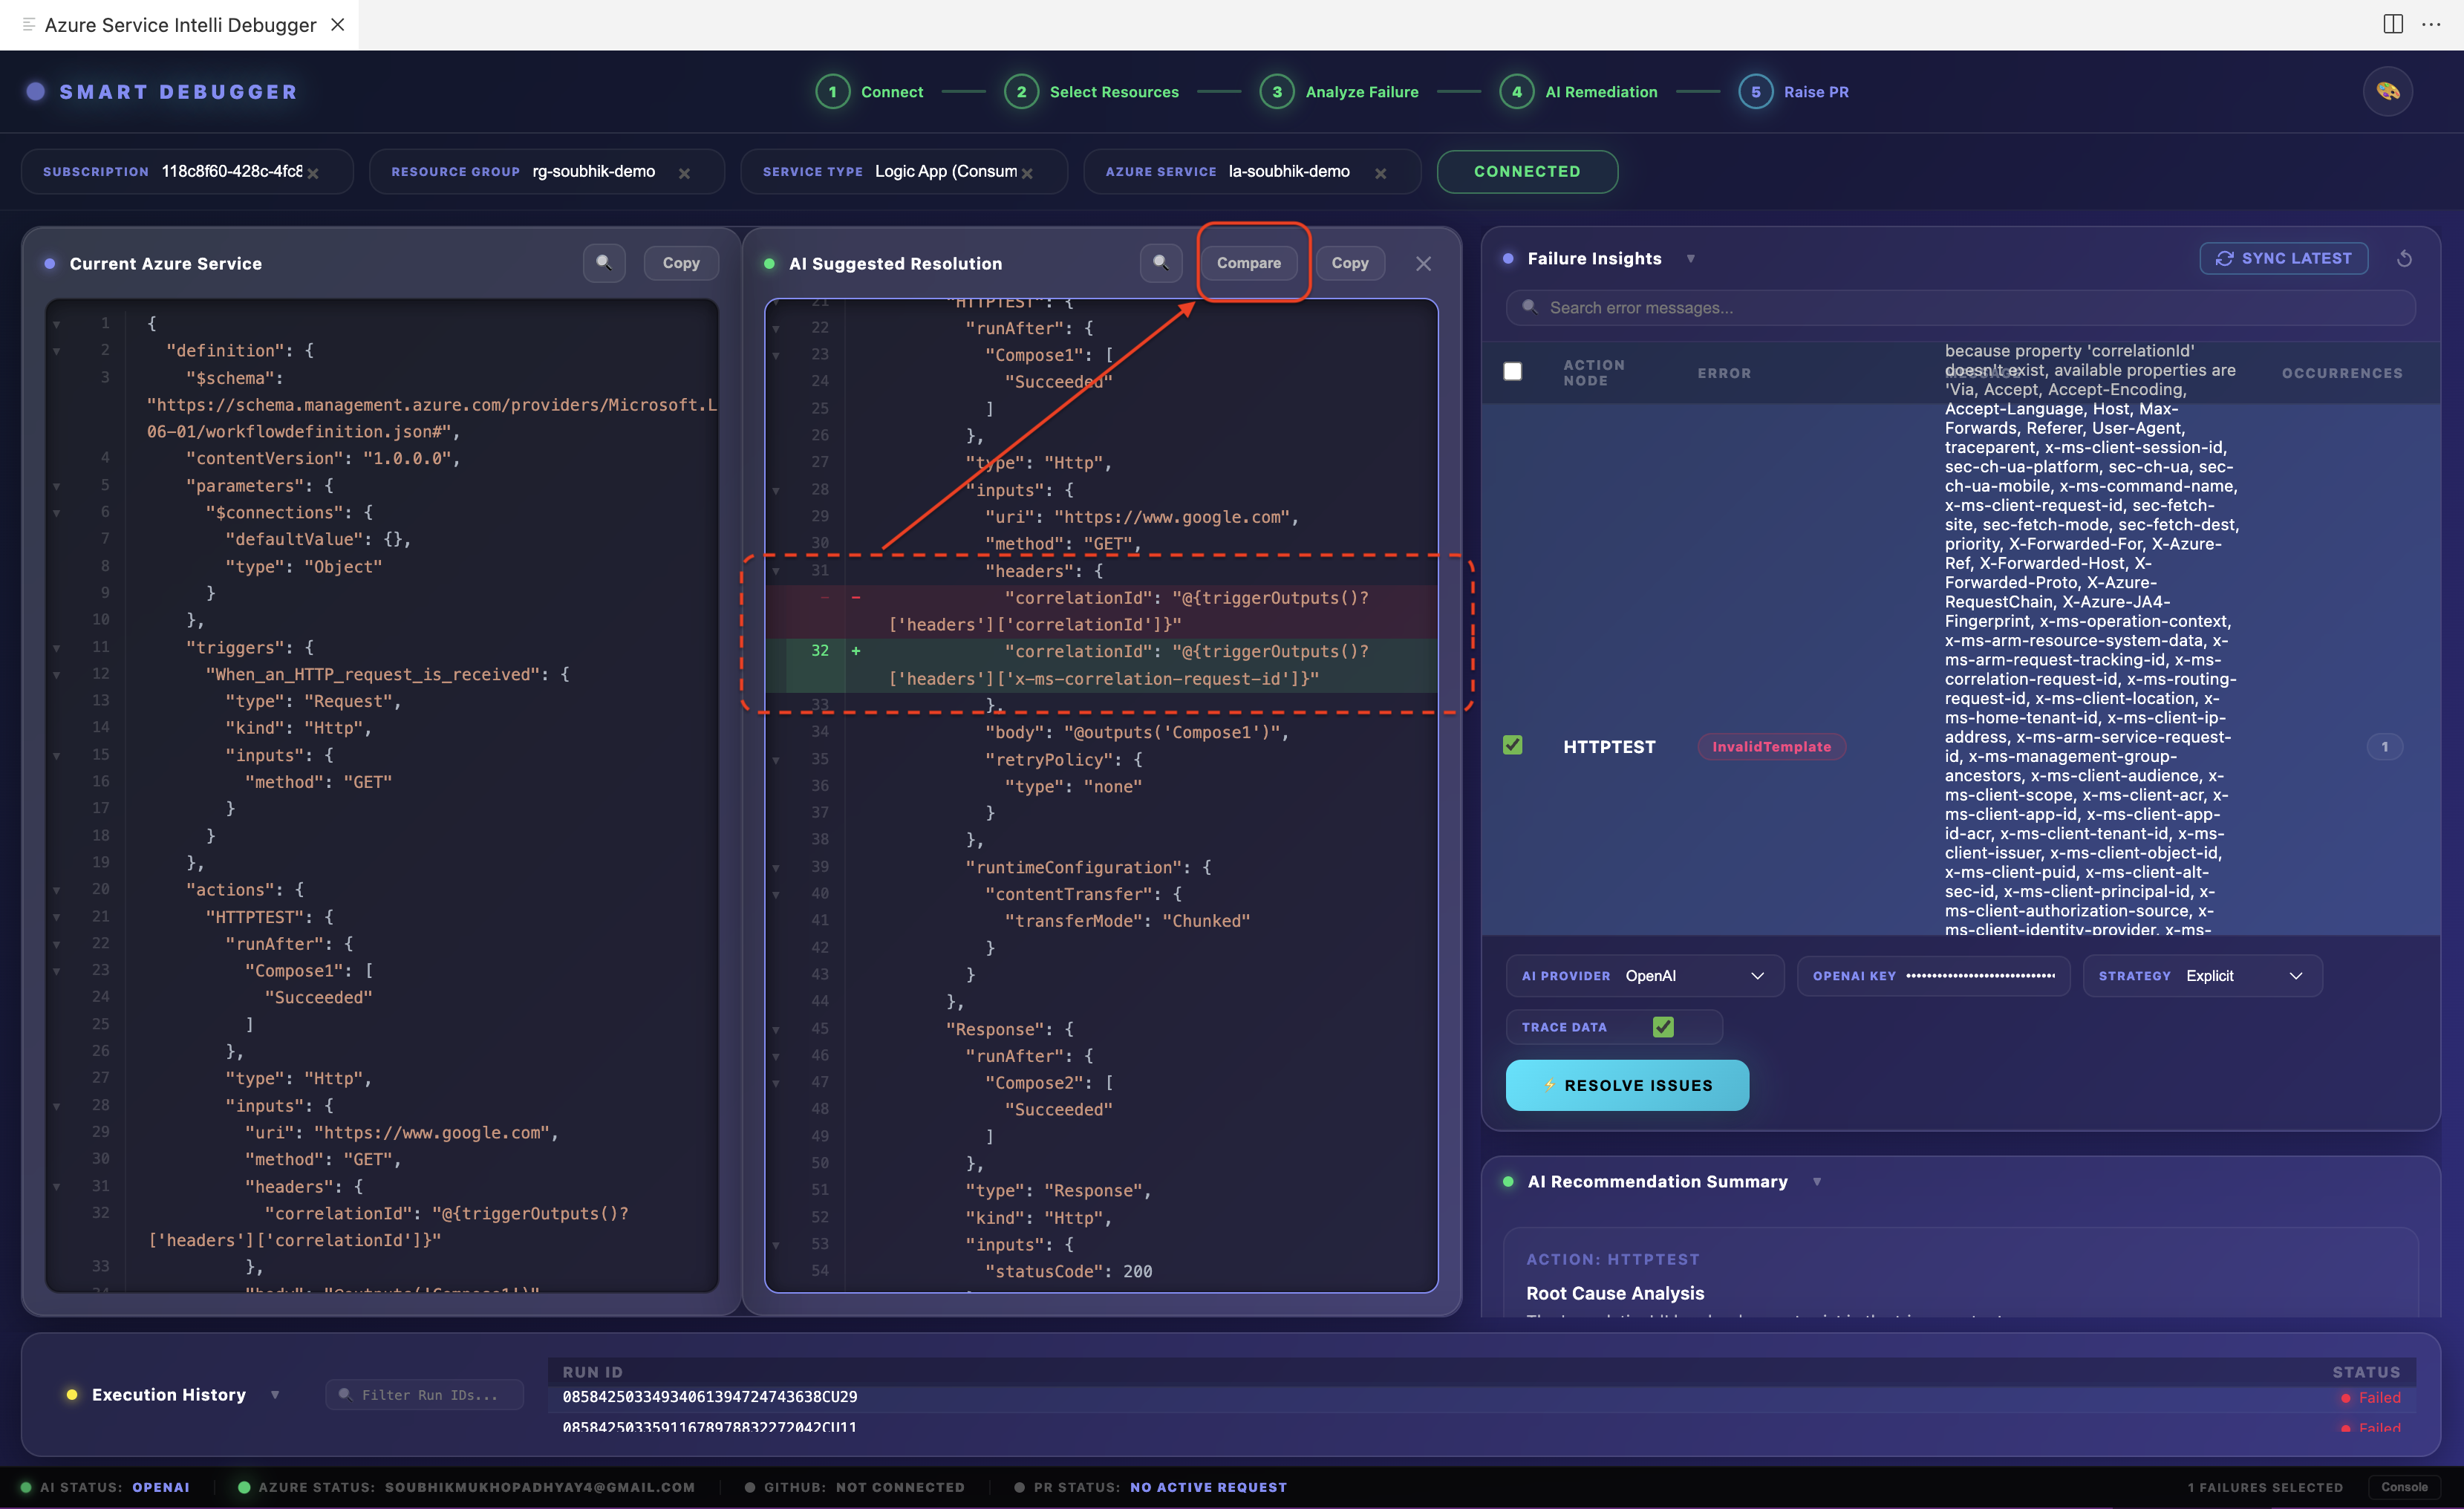Toggle the select-all checkbox in Failure Insights header
The image size is (2464, 1509).
pyautogui.click(x=1512, y=372)
